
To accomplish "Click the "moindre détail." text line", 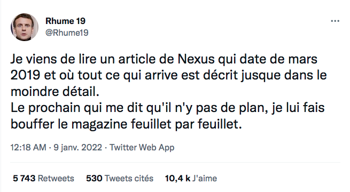I will [x=55, y=92].
